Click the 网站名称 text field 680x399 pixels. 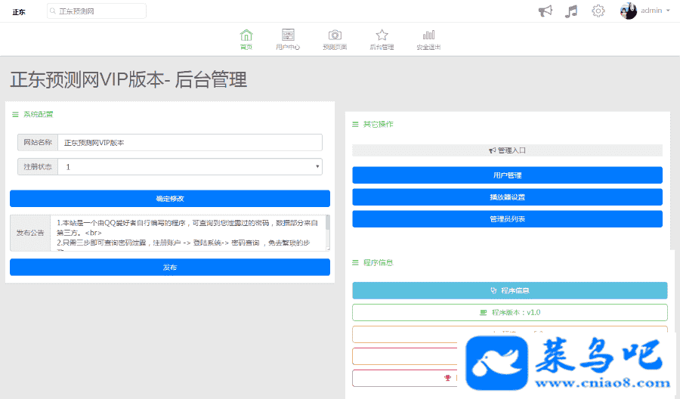point(190,142)
